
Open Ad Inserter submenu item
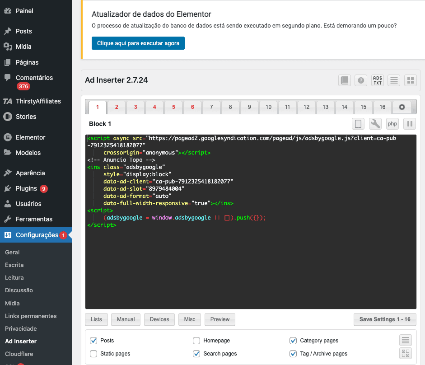[21, 342]
